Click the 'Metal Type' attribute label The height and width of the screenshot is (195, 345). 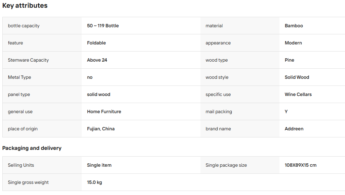20,77
